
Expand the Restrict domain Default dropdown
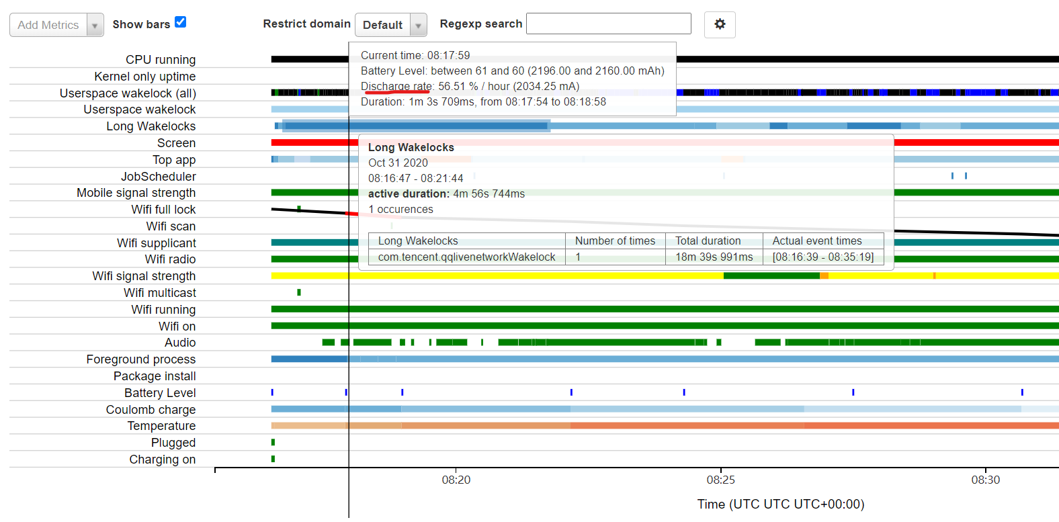(390, 25)
